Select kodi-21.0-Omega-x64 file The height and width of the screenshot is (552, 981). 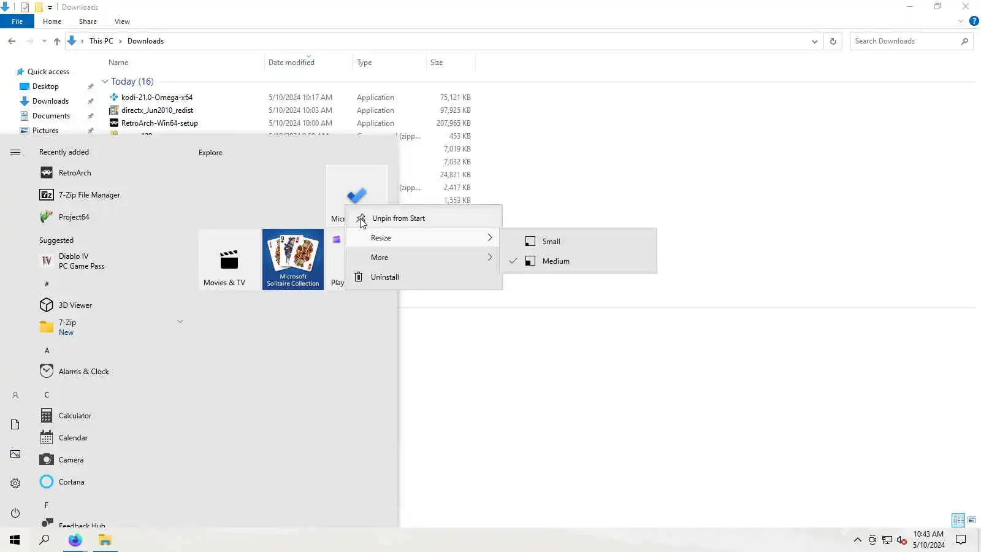pyautogui.click(x=157, y=98)
